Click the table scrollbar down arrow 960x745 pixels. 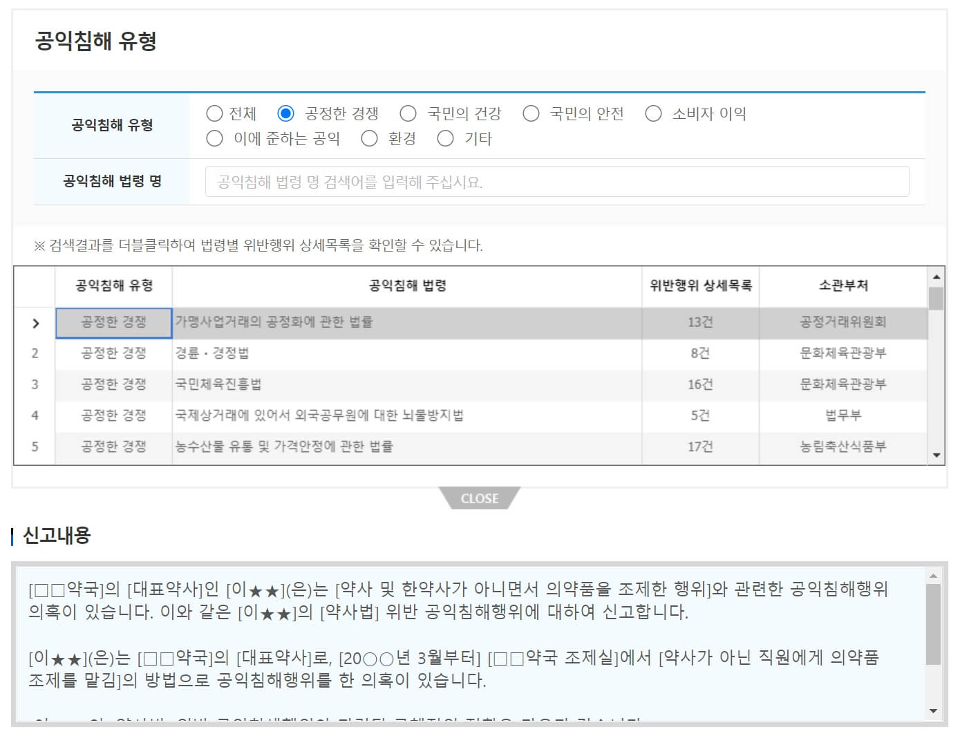point(937,455)
